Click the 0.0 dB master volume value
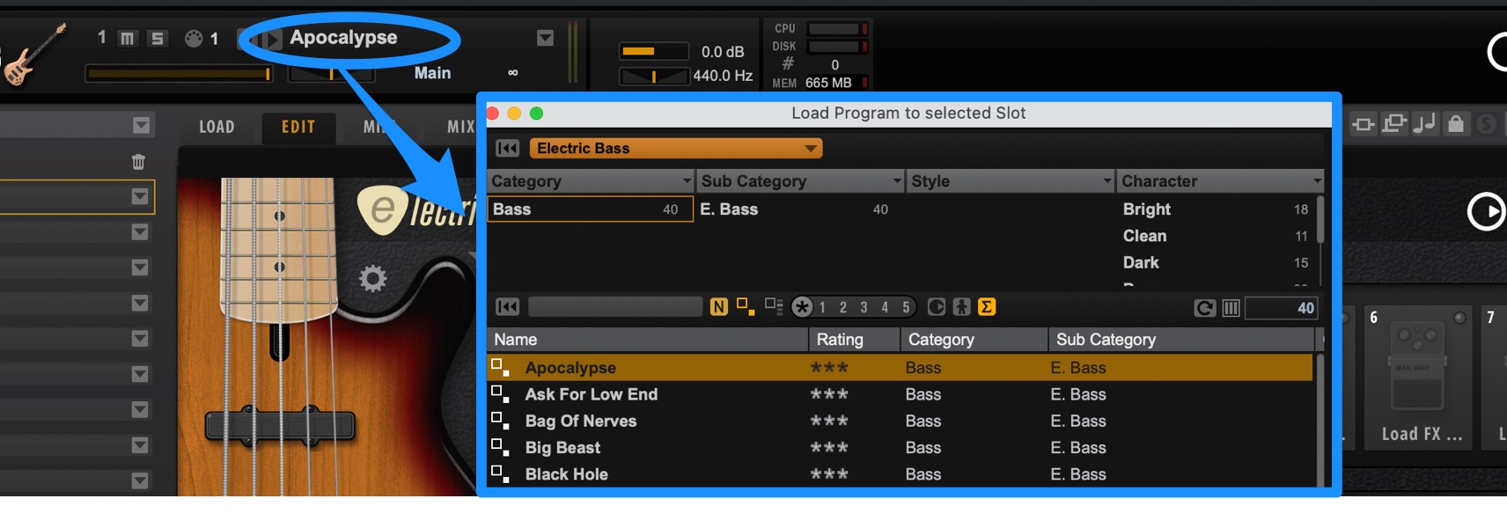The height and width of the screenshot is (528, 1507). [x=723, y=52]
